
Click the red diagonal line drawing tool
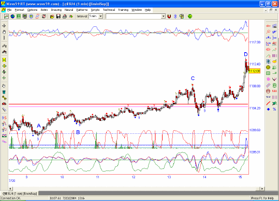[268, 103]
